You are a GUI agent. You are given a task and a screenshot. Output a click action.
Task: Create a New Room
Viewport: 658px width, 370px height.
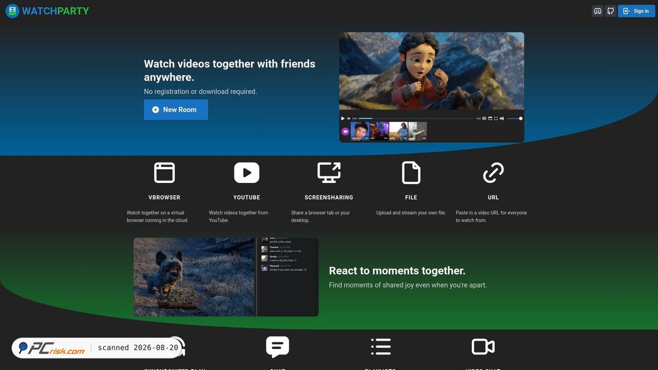[176, 109]
